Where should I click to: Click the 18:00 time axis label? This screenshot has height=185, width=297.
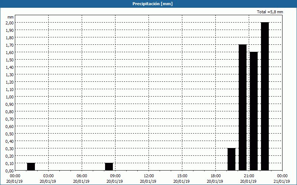216,176
